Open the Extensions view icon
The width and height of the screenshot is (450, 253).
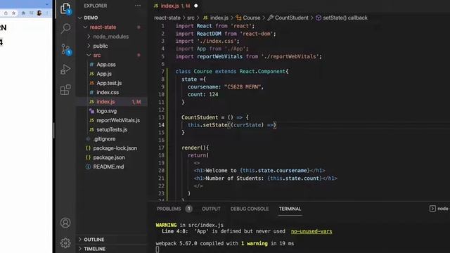coord(65,89)
